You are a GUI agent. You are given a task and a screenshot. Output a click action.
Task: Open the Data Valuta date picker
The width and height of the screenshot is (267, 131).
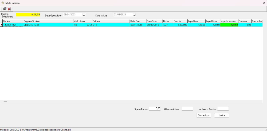134,15
